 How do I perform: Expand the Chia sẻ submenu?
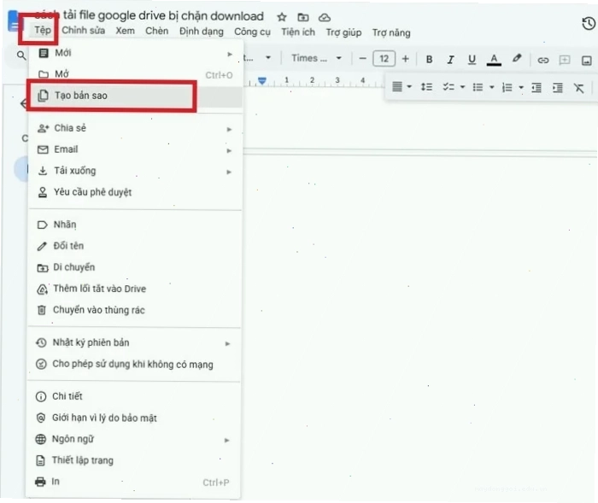[135, 128]
